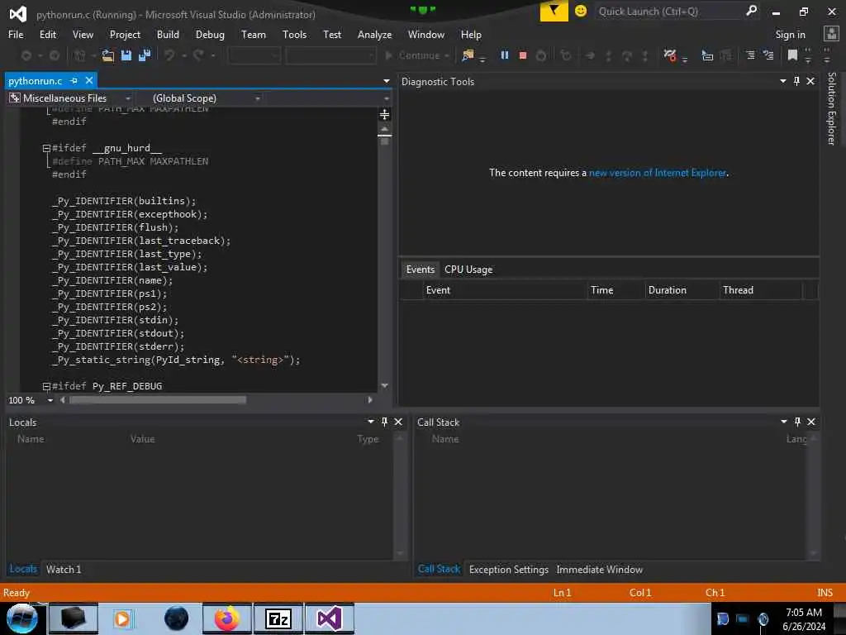This screenshot has width=846, height=635.
Task: Collapse the #ifdef Py_REF_DEBUG block
Action: point(46,387)
